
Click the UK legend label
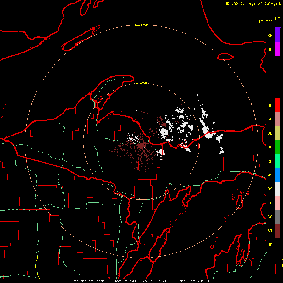[x=270, y=49]
